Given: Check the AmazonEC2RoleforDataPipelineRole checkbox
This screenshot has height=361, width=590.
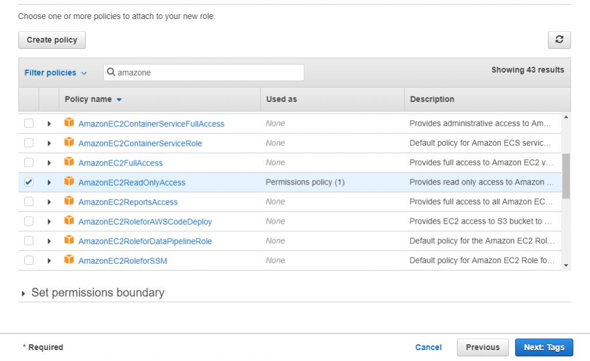Looking at the screenshot, I should click(29, 241).
